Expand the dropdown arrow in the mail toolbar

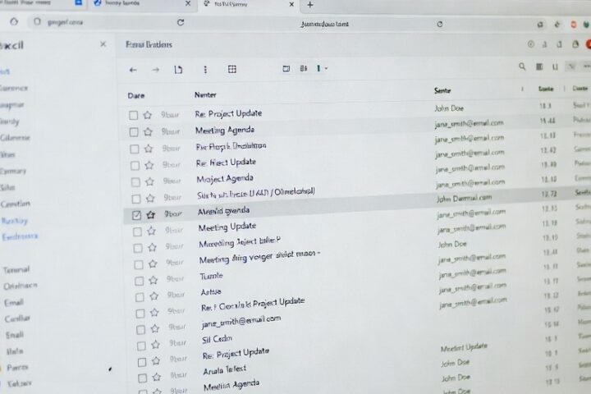[327, 69]
